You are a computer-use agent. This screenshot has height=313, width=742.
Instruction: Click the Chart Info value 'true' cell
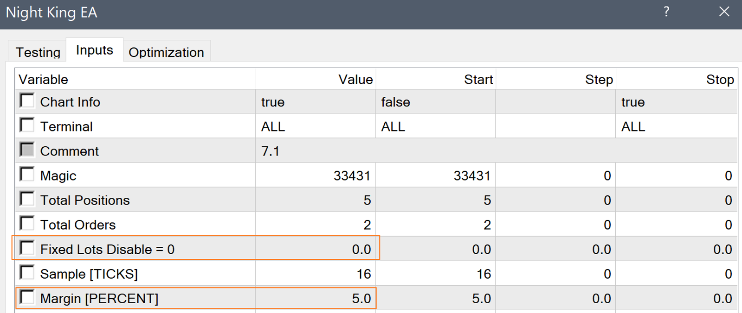(316, 102)
